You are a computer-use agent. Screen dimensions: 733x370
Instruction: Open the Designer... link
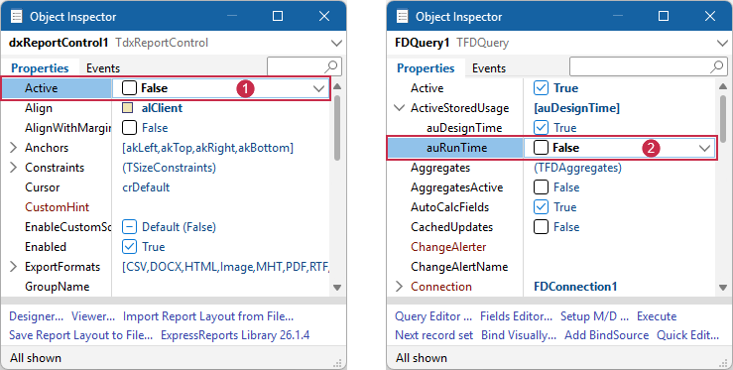click(36, 316)
